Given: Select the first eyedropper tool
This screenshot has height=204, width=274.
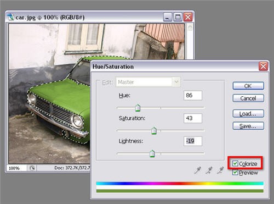Looking at the screenshot, I should coord(198,170).
